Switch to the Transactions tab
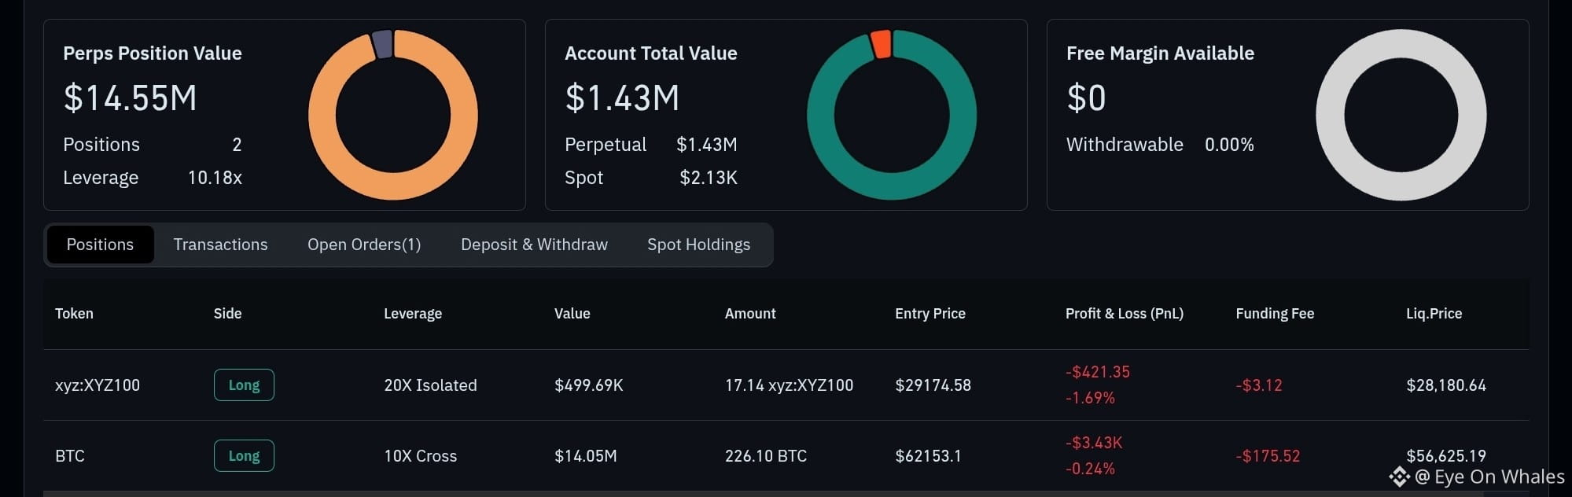Image resolution: width=1572 pixels, height=497 pixels. point(220,245)
